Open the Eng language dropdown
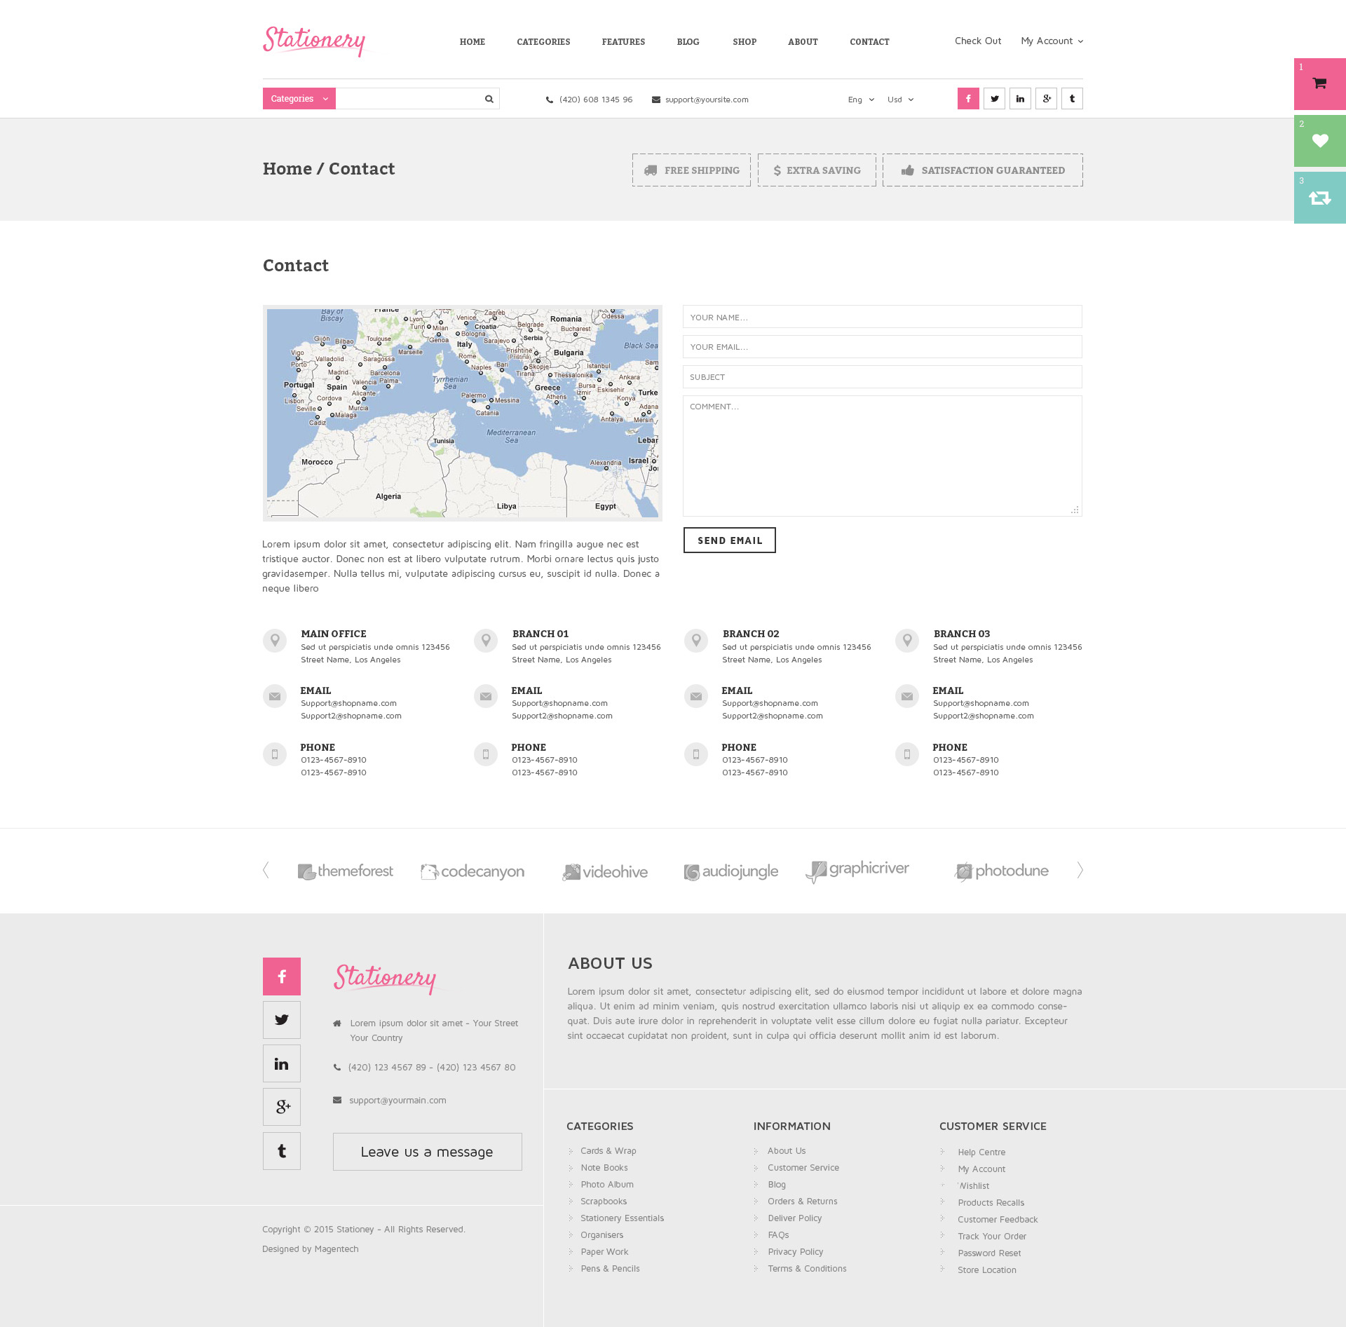 pos(860,100)
